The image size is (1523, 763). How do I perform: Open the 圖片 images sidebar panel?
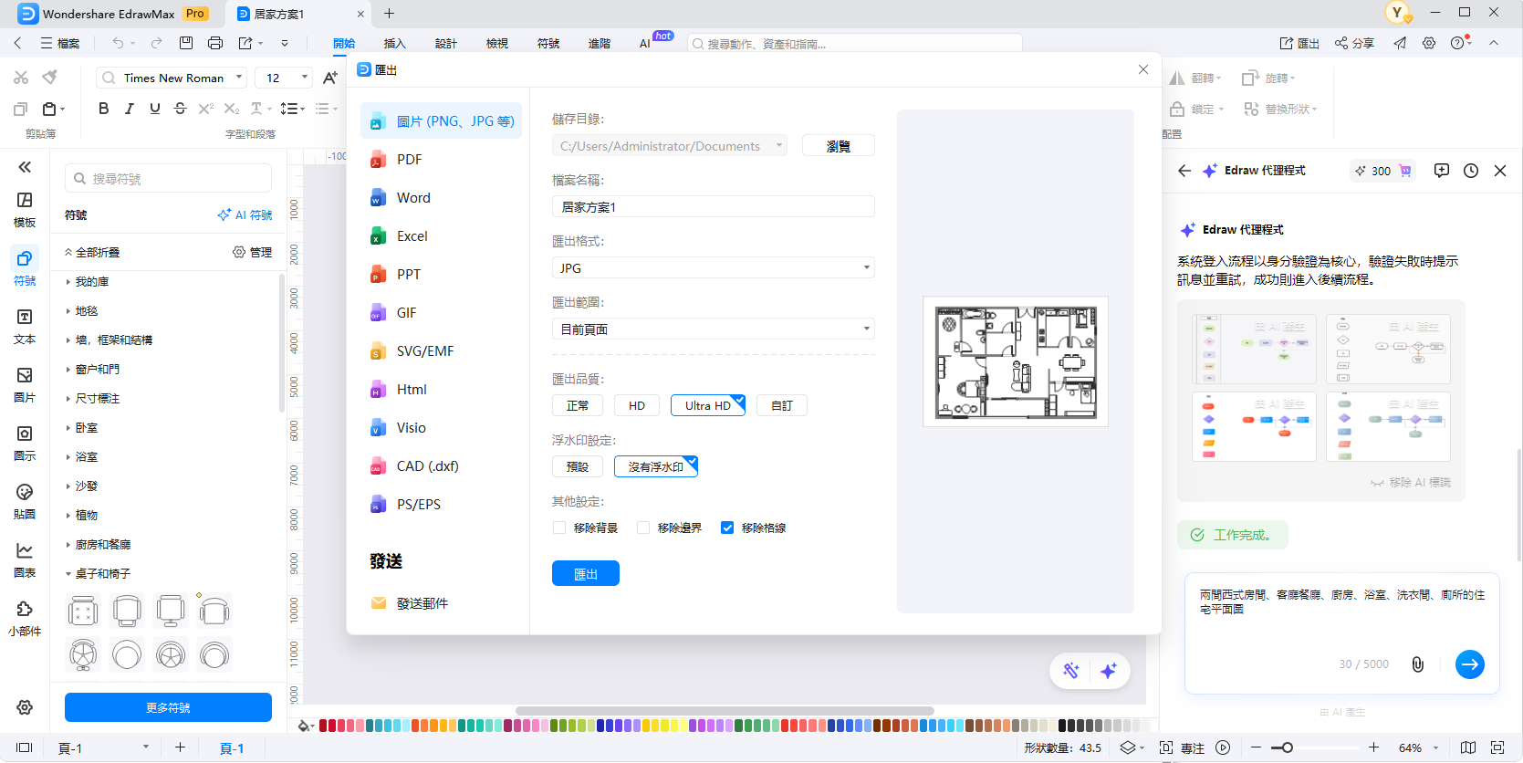(25, 385)
